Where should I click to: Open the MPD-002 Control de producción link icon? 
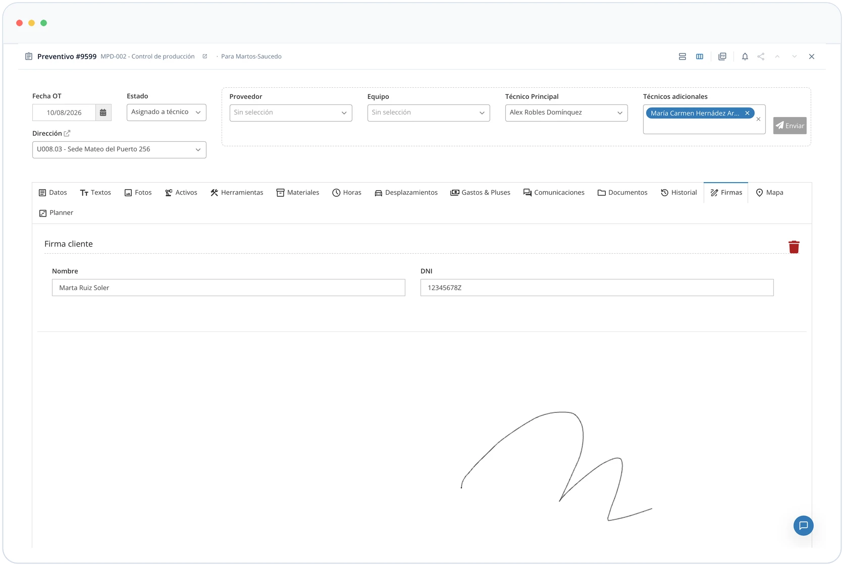[x=205, y=56]
